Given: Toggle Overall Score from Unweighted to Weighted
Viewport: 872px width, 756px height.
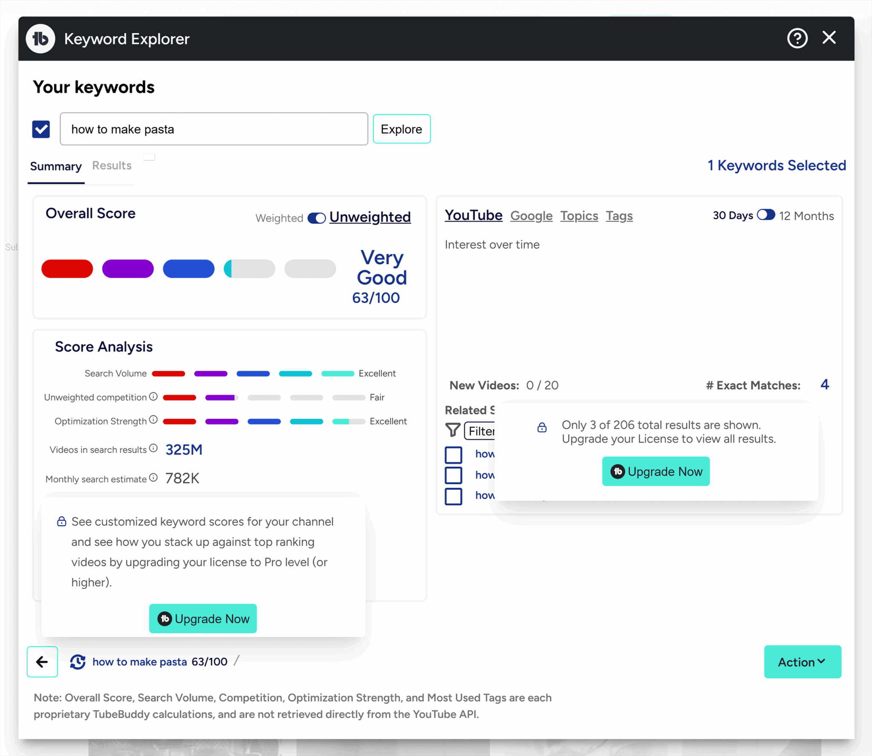Looking at the screenshot, I should click(x=316, y=218).
